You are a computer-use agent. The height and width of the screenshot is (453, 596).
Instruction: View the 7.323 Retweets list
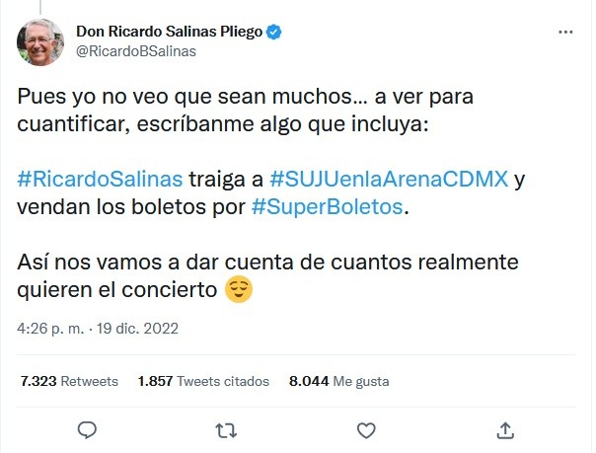(69, 381)
